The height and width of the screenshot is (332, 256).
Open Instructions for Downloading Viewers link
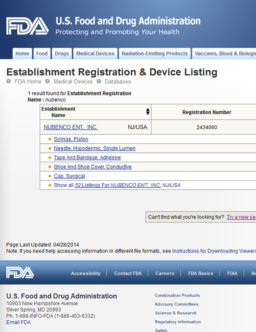tap(214, 251)
